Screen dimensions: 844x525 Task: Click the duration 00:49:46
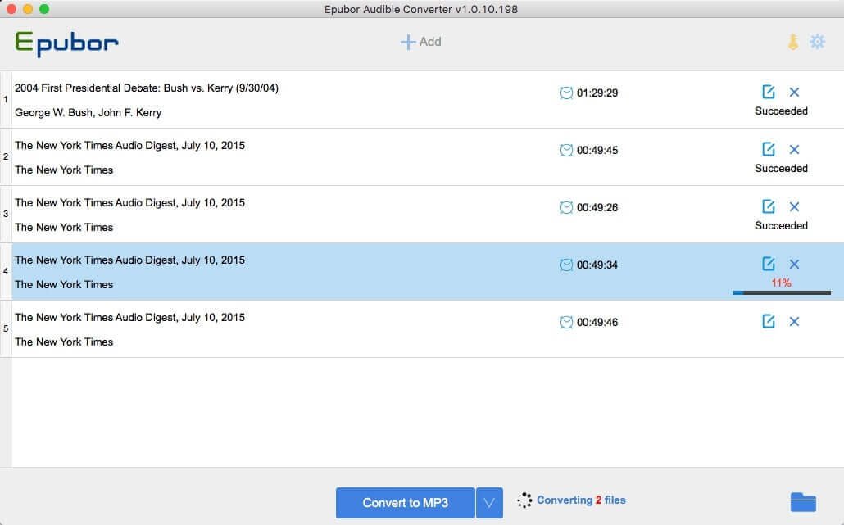coord(597,322)
